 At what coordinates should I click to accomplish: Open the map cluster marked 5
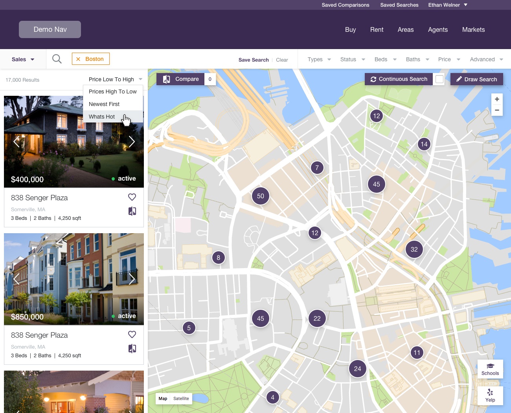pos(189,328)
